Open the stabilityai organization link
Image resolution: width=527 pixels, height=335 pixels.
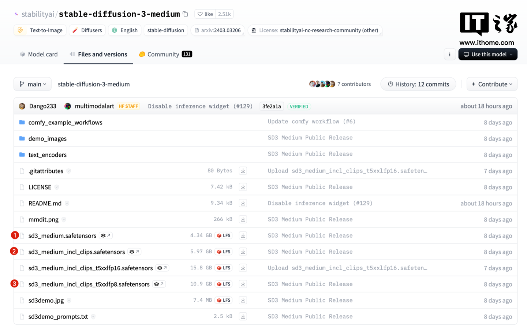(38, 14)
